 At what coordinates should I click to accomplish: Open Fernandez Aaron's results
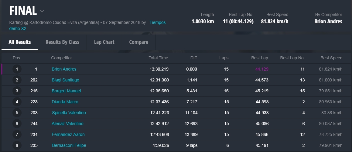[68, 134]
